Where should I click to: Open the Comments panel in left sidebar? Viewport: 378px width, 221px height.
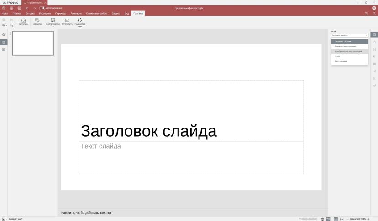coord(4,49)
